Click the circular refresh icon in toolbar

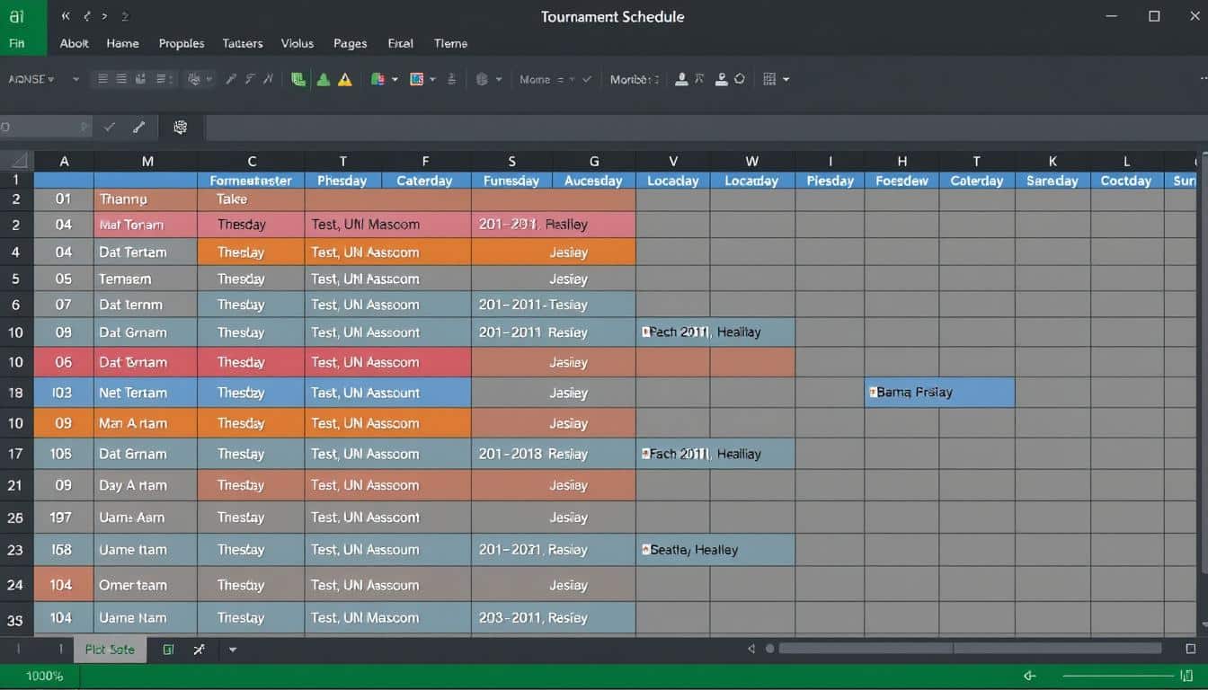click(x=740, y=79)
